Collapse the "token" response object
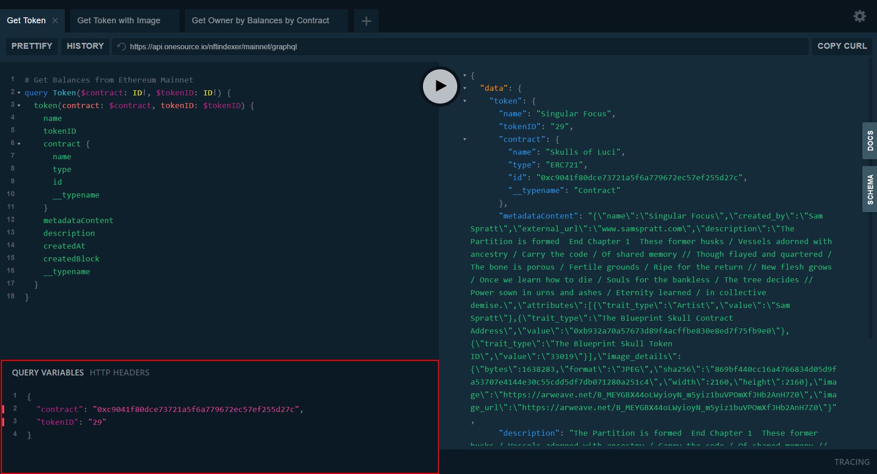Image resolution: width=877 pixels, height=474 pixels. 465,101
